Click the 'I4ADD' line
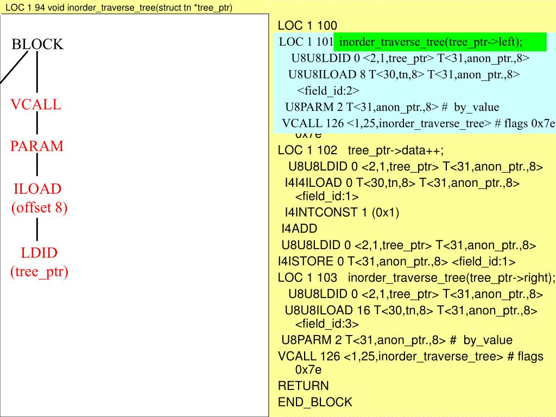This screenshot has width=556, height=417. click(299, 229)
